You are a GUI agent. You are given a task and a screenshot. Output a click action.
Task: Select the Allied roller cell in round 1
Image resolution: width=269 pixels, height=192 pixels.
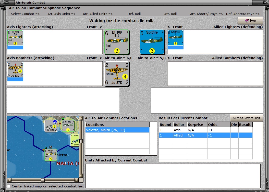(180, 135)
